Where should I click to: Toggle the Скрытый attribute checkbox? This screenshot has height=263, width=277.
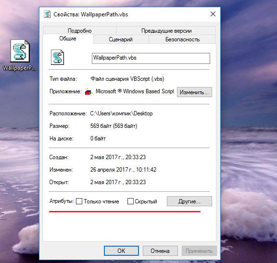[130, 201]
